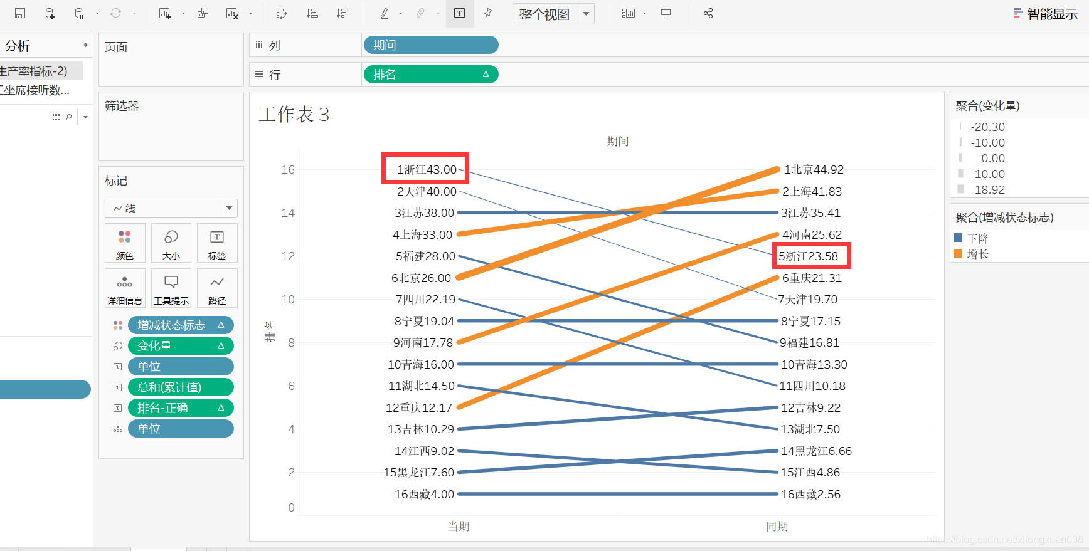
Task: Click the -20.30 size legend entry
Action: pyautogui.click(x=988, y=127)
